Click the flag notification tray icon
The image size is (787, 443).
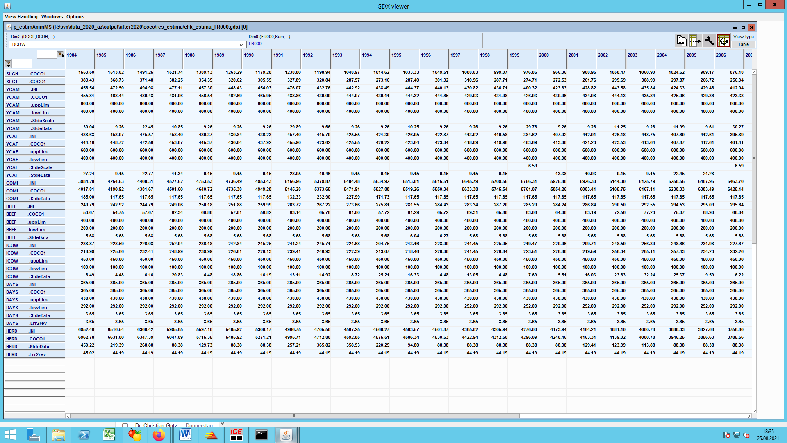coord(726,435)
